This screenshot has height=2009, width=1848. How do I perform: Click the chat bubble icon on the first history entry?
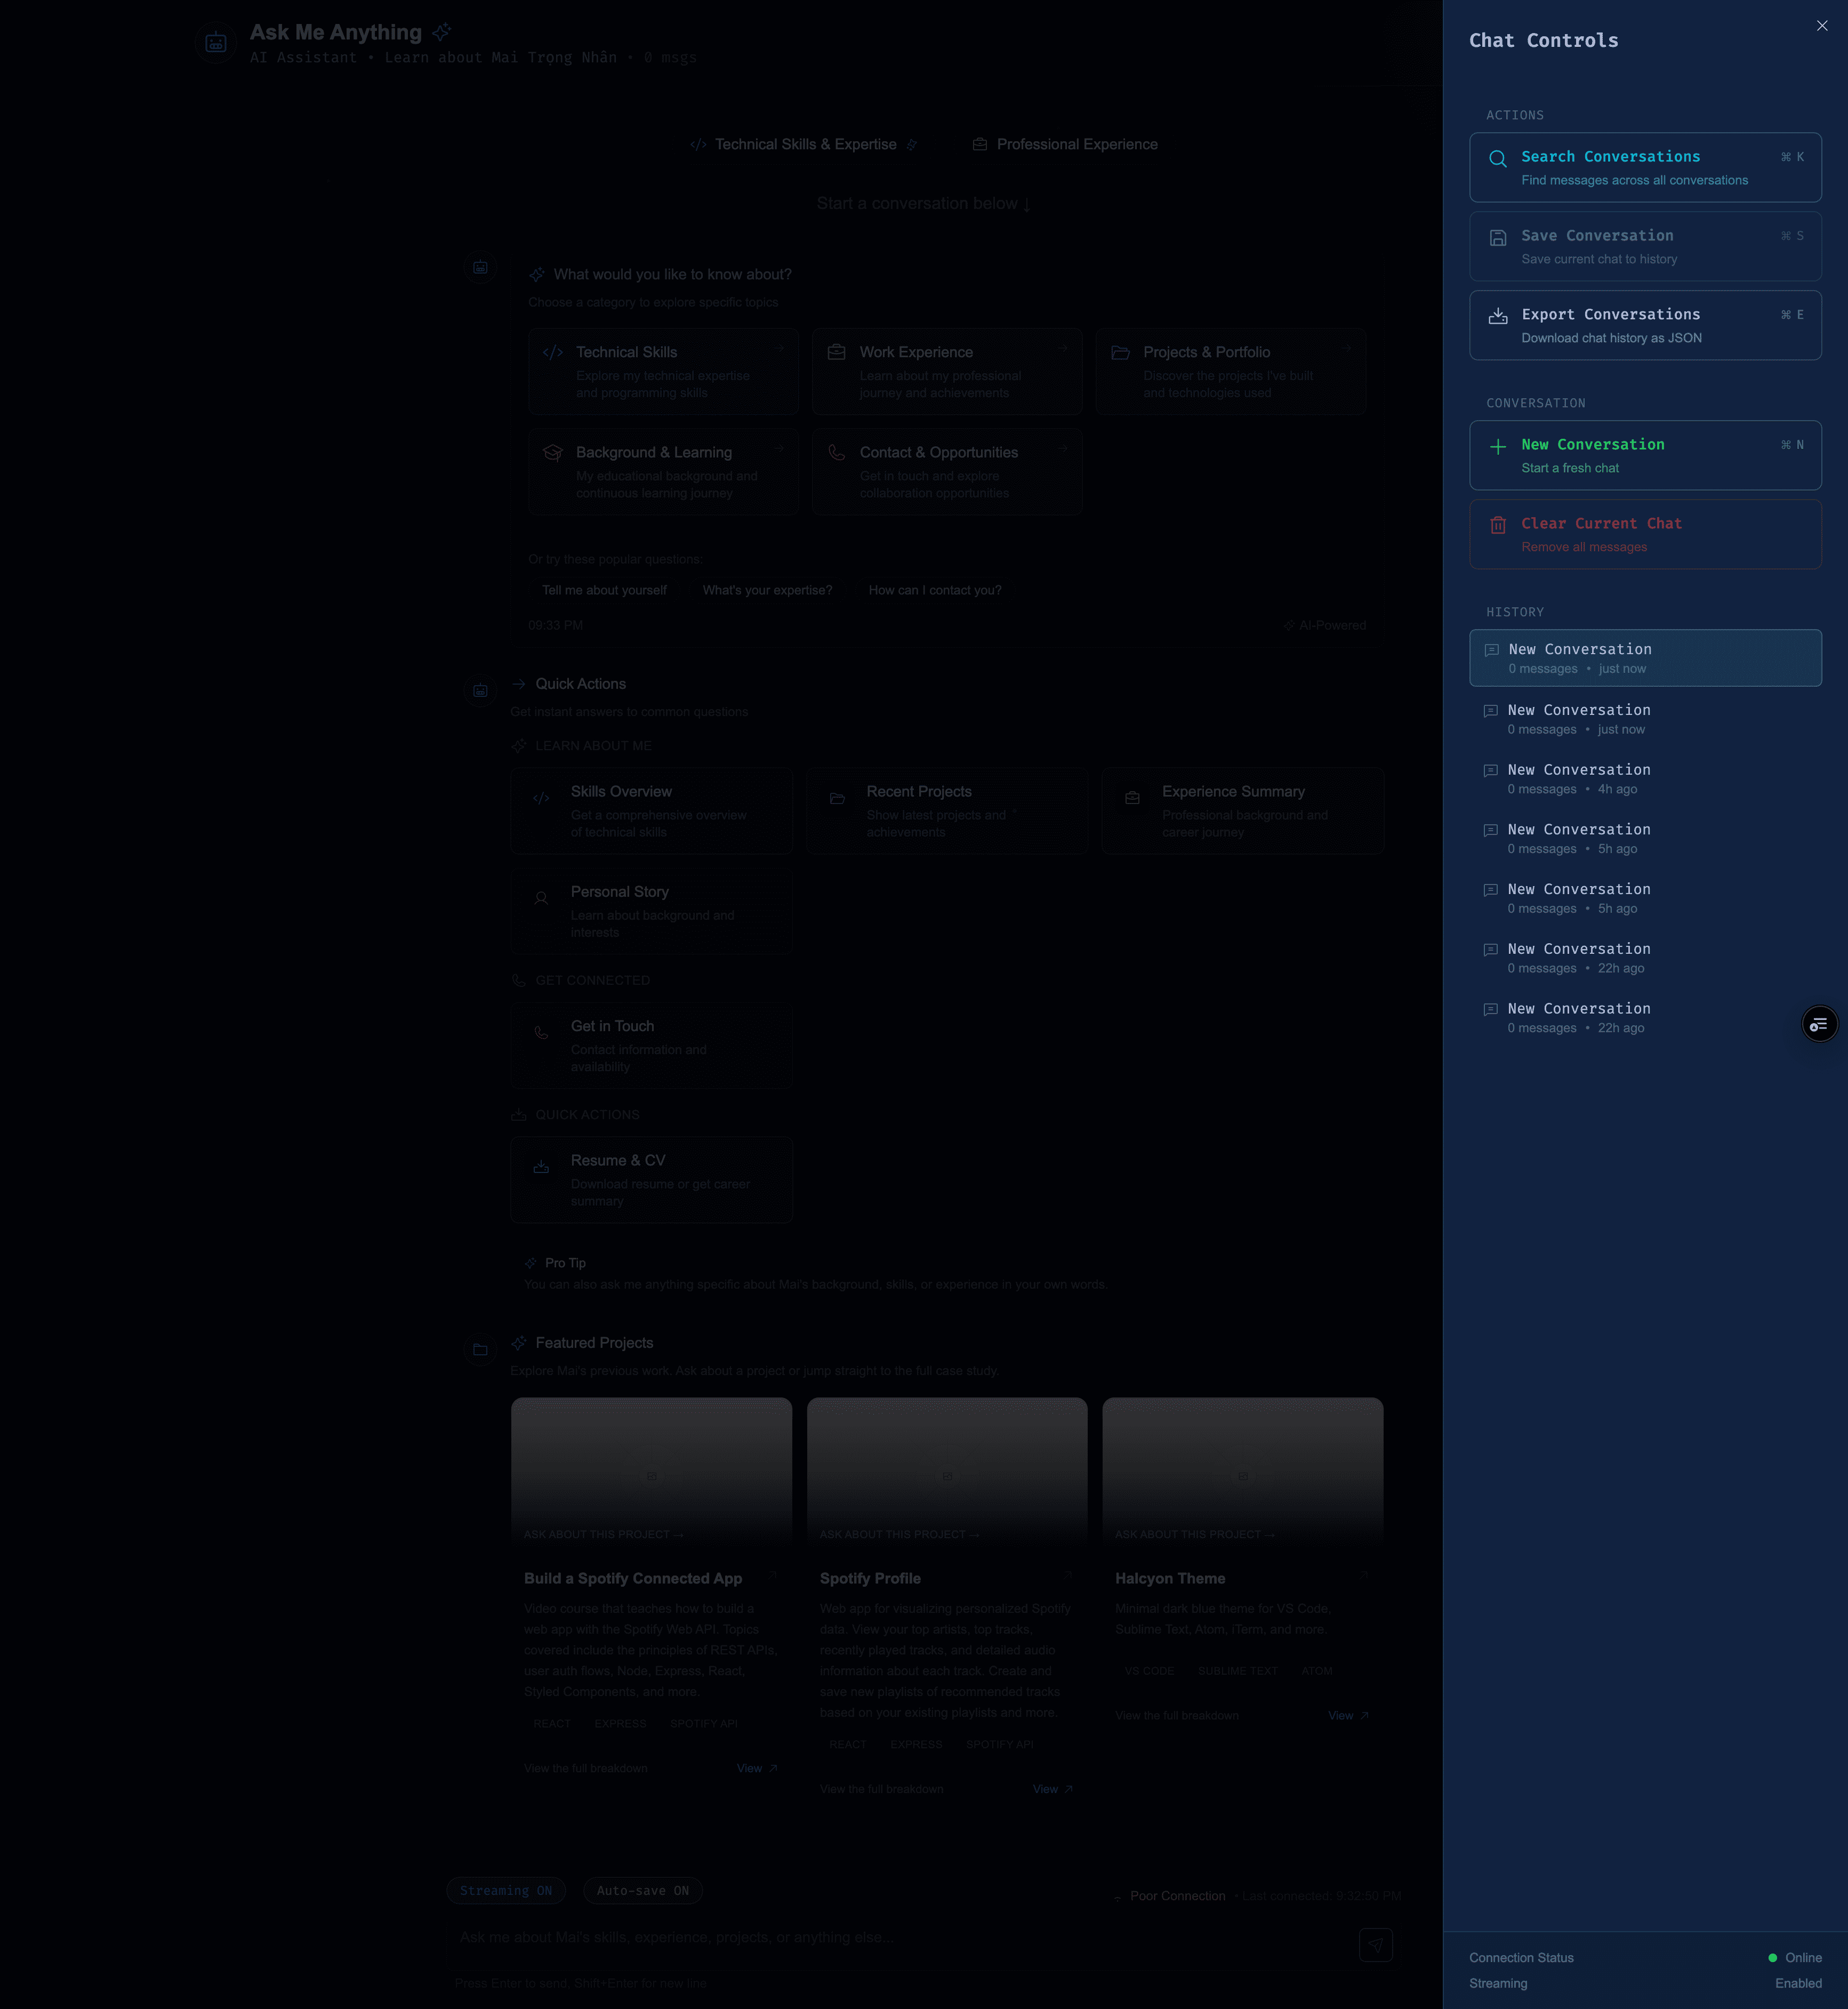(x=1491, y=650)
